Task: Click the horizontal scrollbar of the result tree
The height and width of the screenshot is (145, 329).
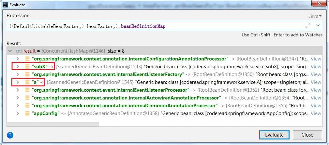Action: 53,124
